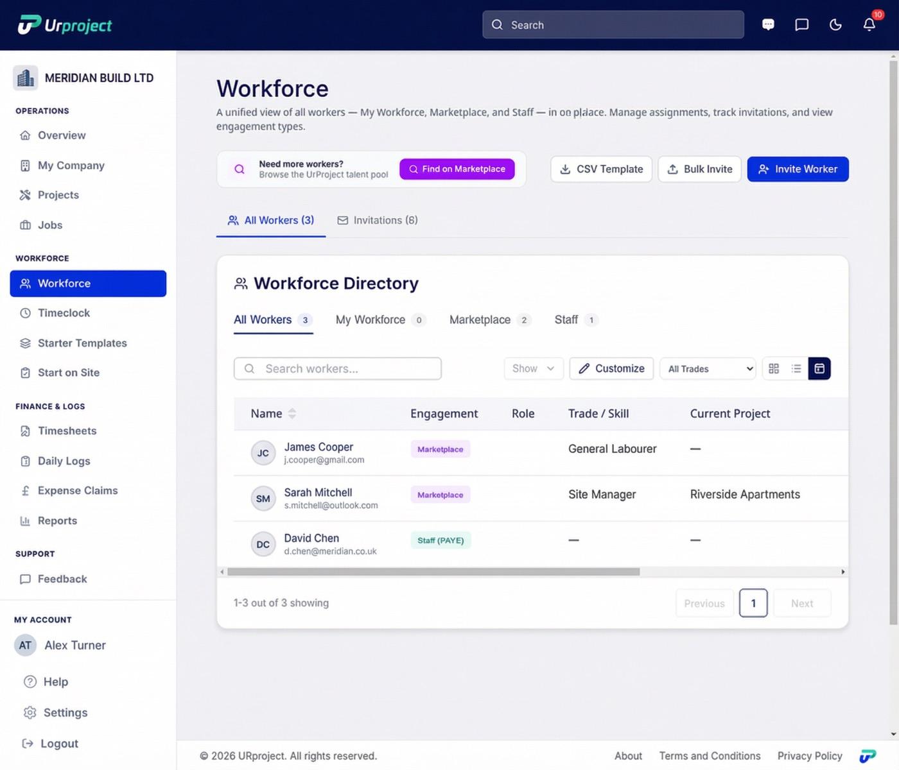Focus the Search workers field
The height and width of the screenshot is (770, 899).
click(338, 369)
